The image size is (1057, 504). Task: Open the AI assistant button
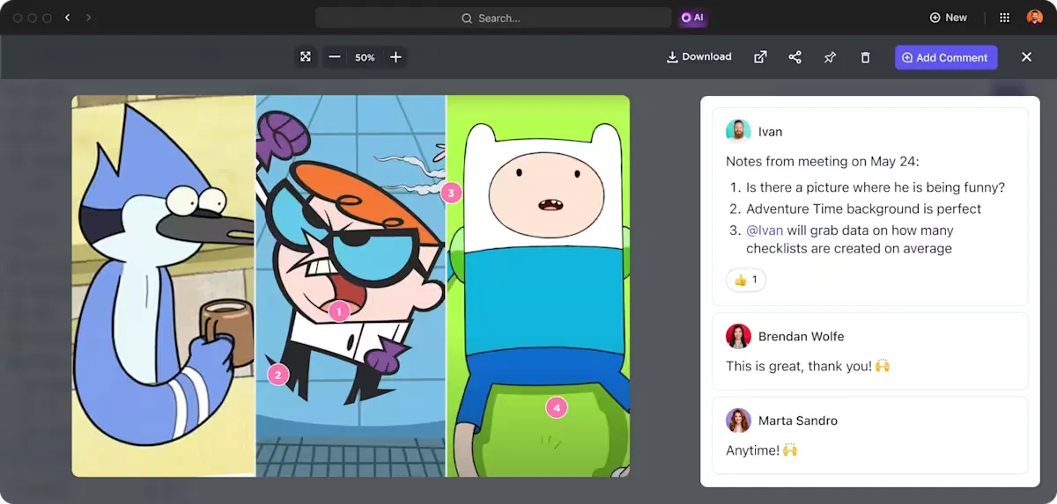692,18
